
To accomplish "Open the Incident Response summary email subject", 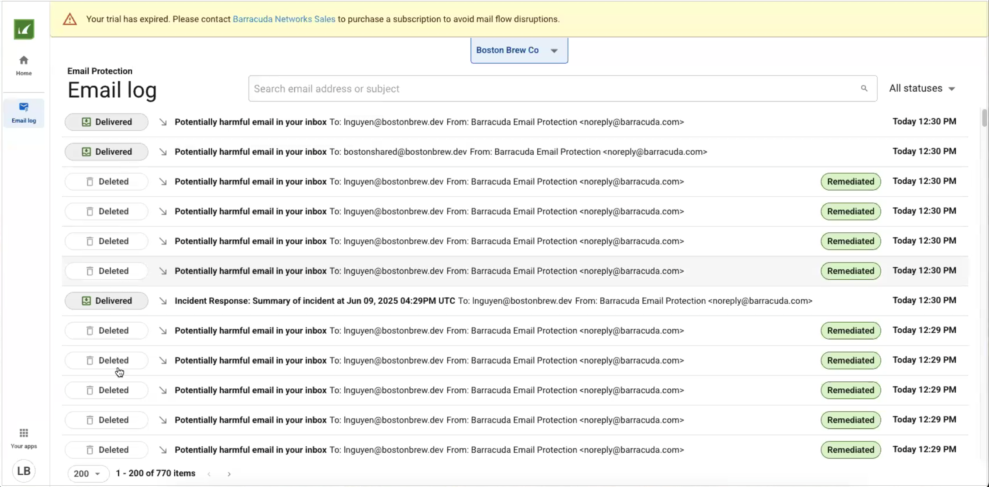I will [x=314, y=301].
